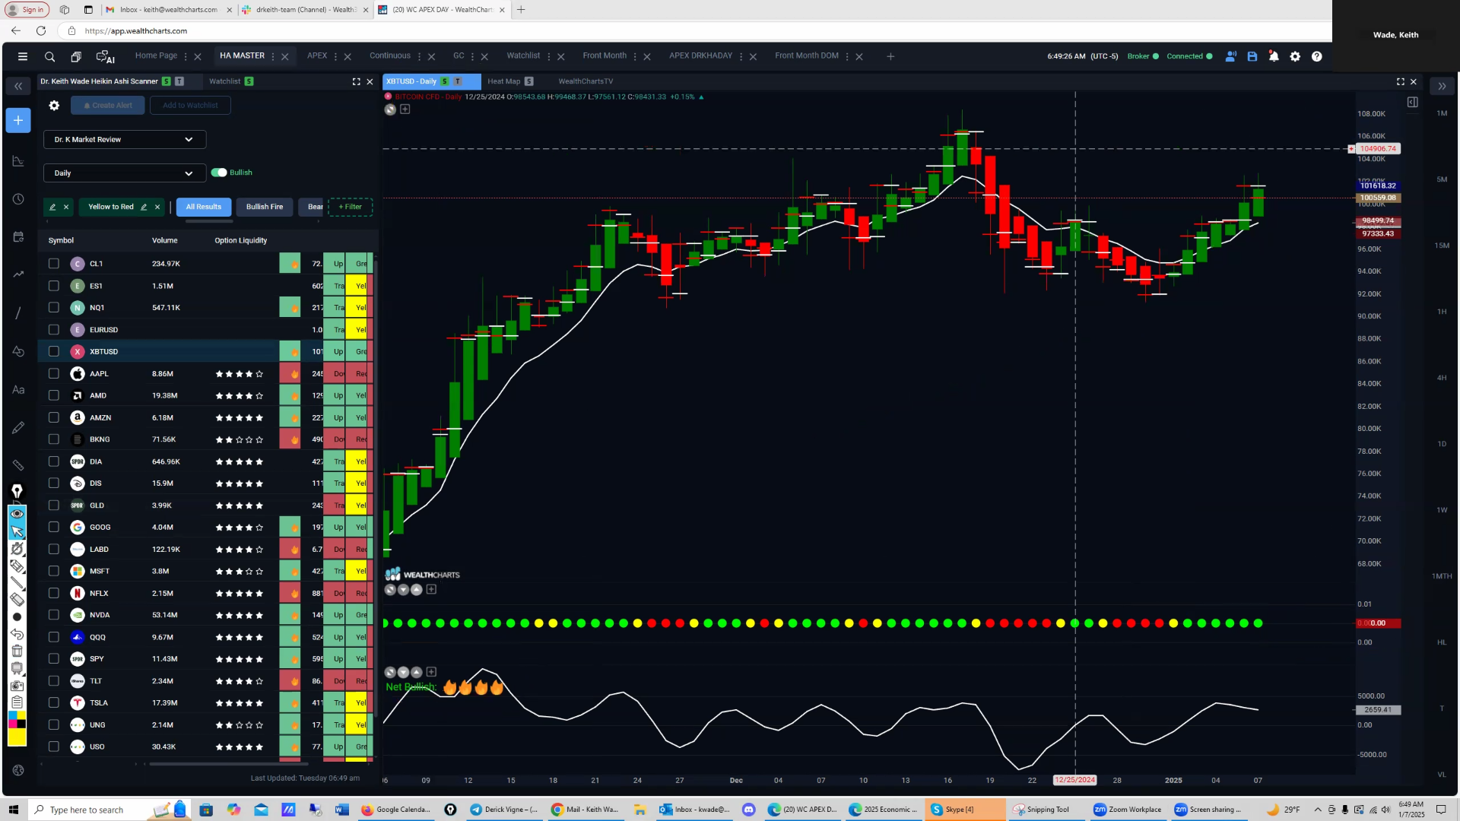Viewport: 1460px width, 821px height.
Task: Open Home Page tab options menu
Action: tap(186, 56)
